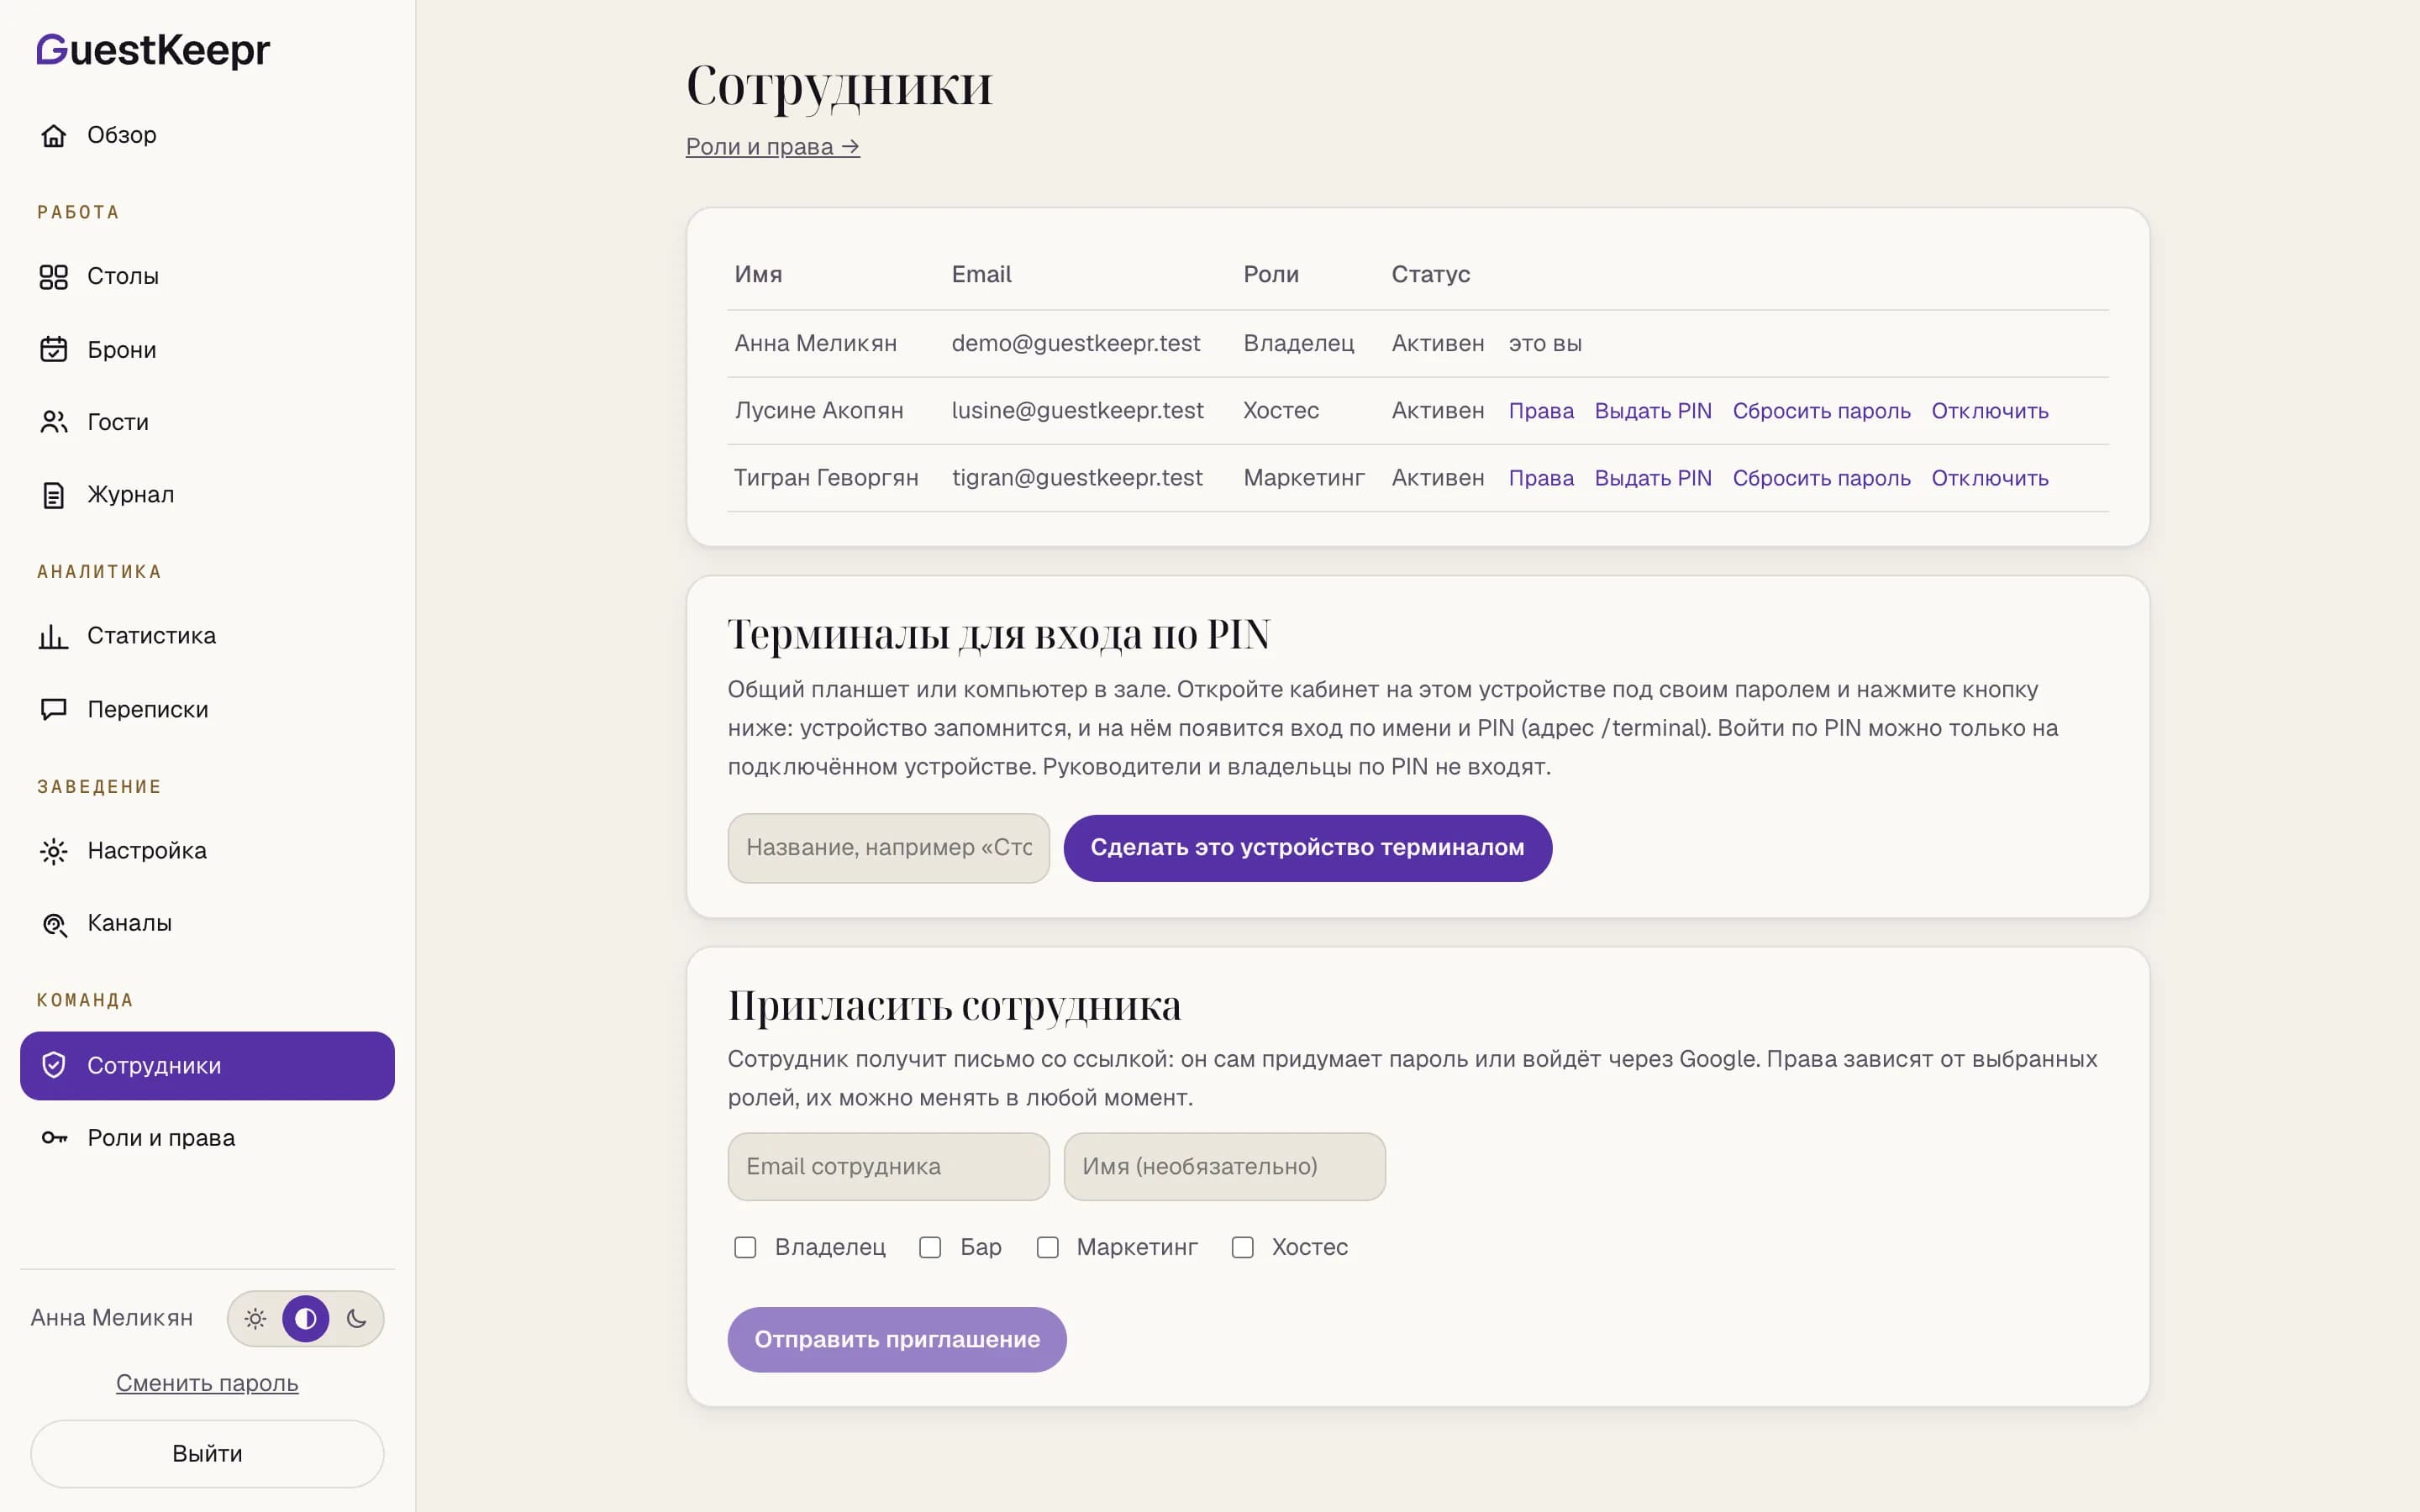Viewport: 2420px width, 1512px height.
Task: Switch to light theme with sun icon
Action: tap(256, 1319)
